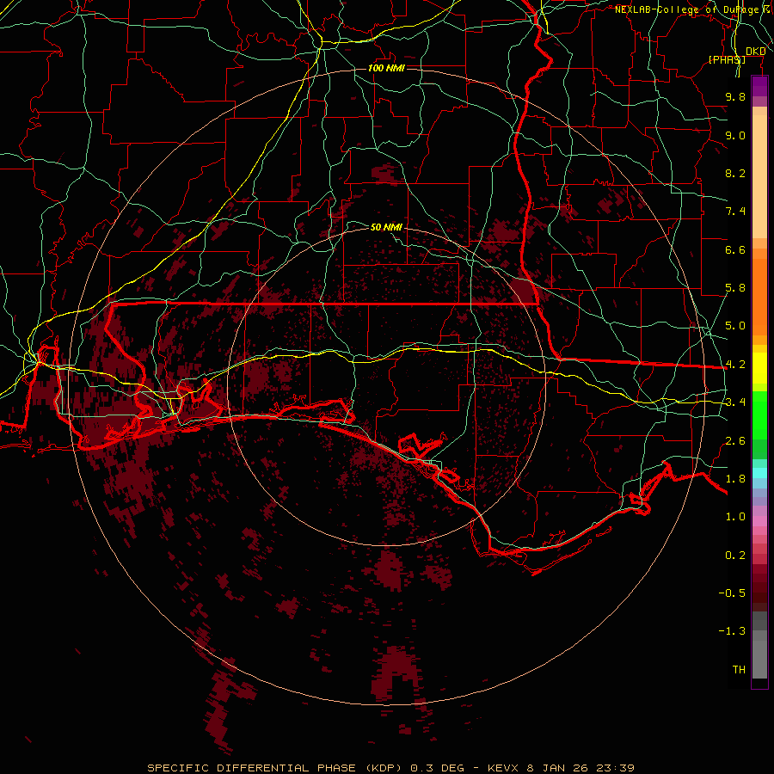Click the 9.0 value on the color scale
Viewport: 774px width, 774px height.
[735, 135]
